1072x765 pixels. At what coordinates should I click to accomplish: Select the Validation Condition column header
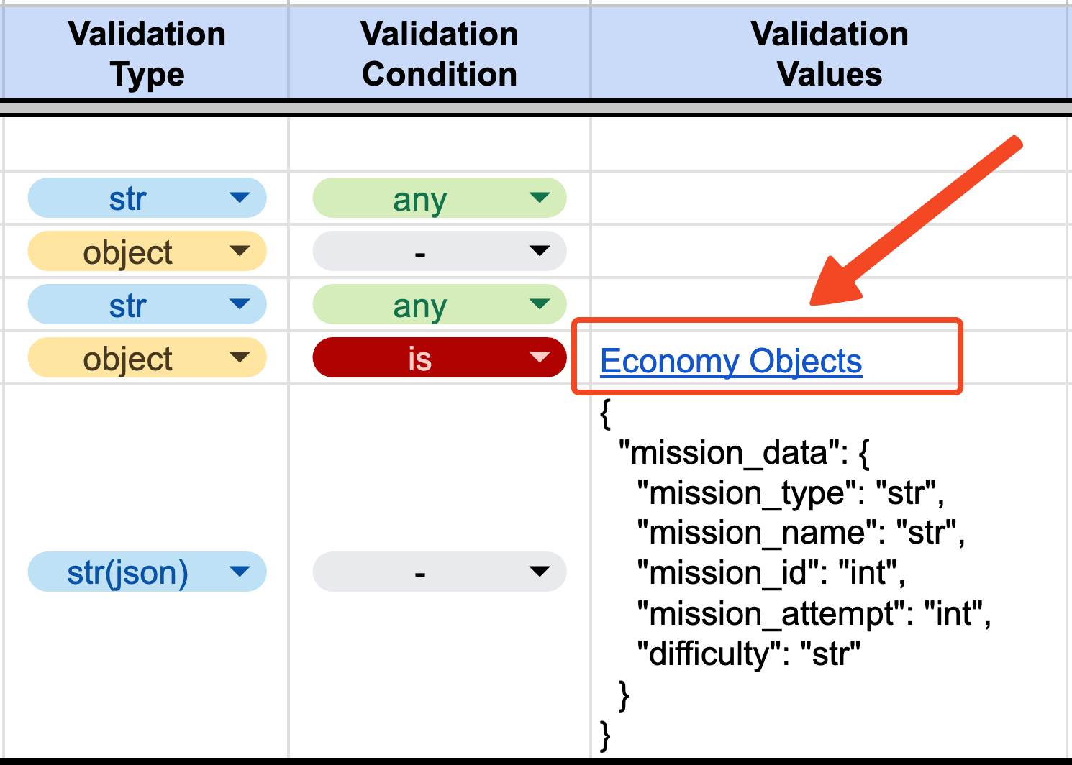click(440, 54)
